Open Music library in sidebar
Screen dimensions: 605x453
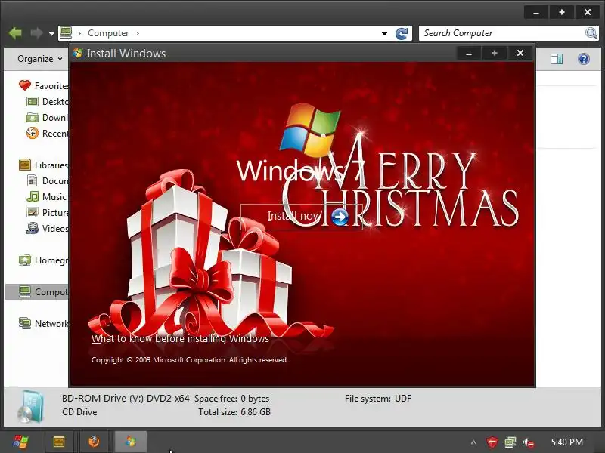click(x=47, y=197)
